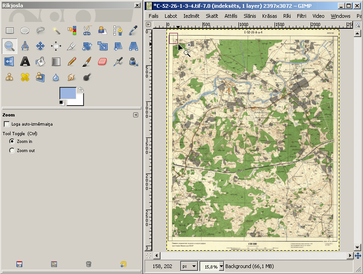Select the Select by Color tool
Image resolution: width=363 pixels, height=274 pixels.
pyautogui.click(x=72, y=30)
